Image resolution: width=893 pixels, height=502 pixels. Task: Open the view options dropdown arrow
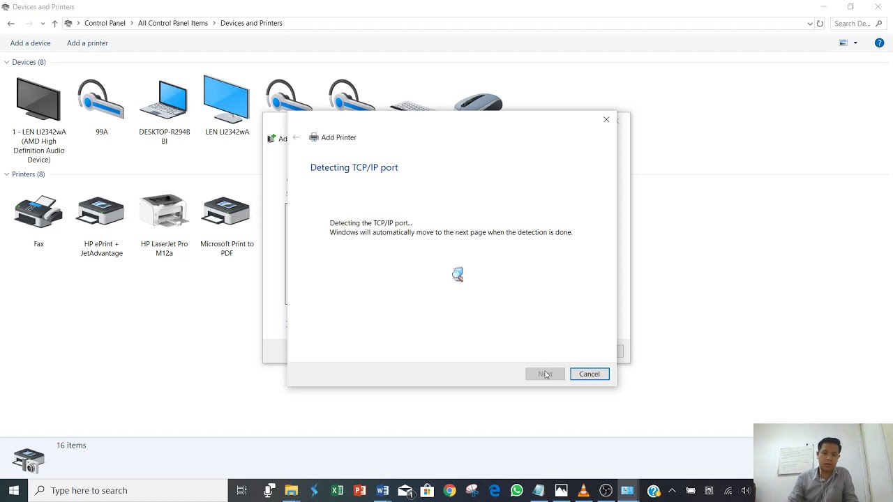pos(855,43)
